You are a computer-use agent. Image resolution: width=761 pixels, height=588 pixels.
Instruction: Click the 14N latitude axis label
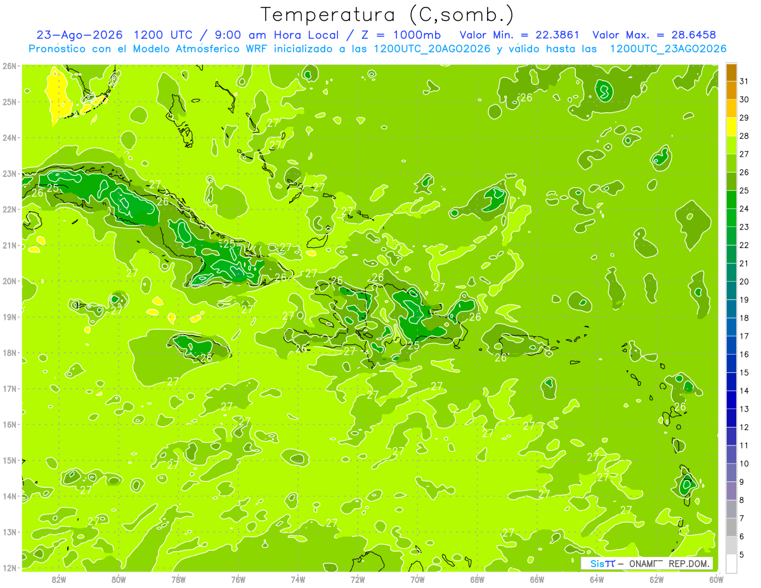click(9, 496)
